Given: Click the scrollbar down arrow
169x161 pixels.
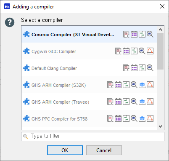Looking at the screenshot, I should pyautogui.click(x=160, y=126).
